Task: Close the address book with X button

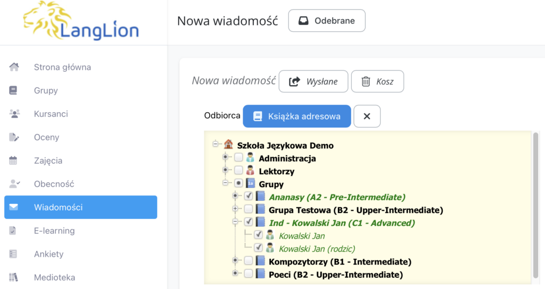Action: [367, 116]
